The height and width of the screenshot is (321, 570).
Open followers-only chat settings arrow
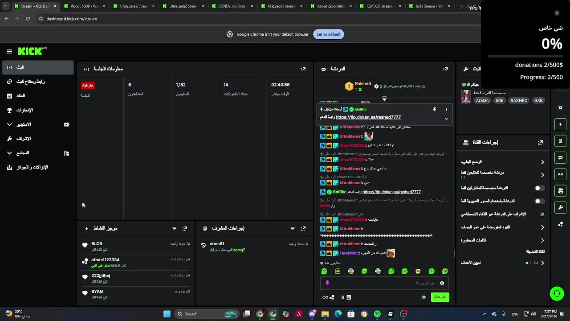click(x=542, y=175)
